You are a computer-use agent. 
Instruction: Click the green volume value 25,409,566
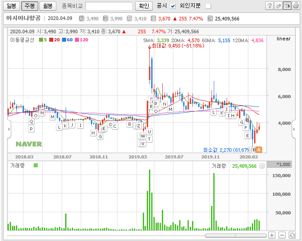(244, 166)
